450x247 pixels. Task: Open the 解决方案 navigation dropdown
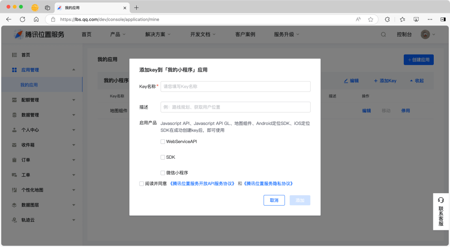point(158,35)
